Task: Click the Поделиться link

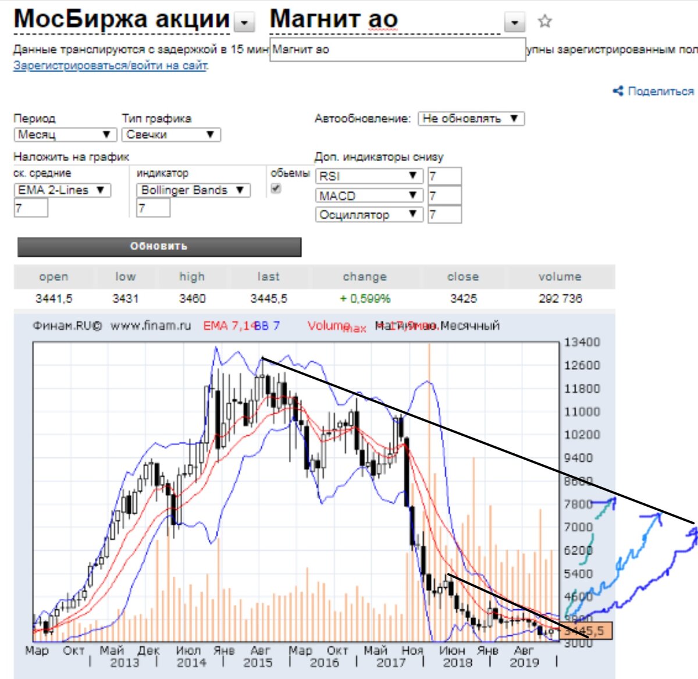Action: point(661,91)
